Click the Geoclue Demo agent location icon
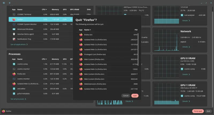Image resolution: width=214 pixels, height=115 pixels. tap(14, 34)
